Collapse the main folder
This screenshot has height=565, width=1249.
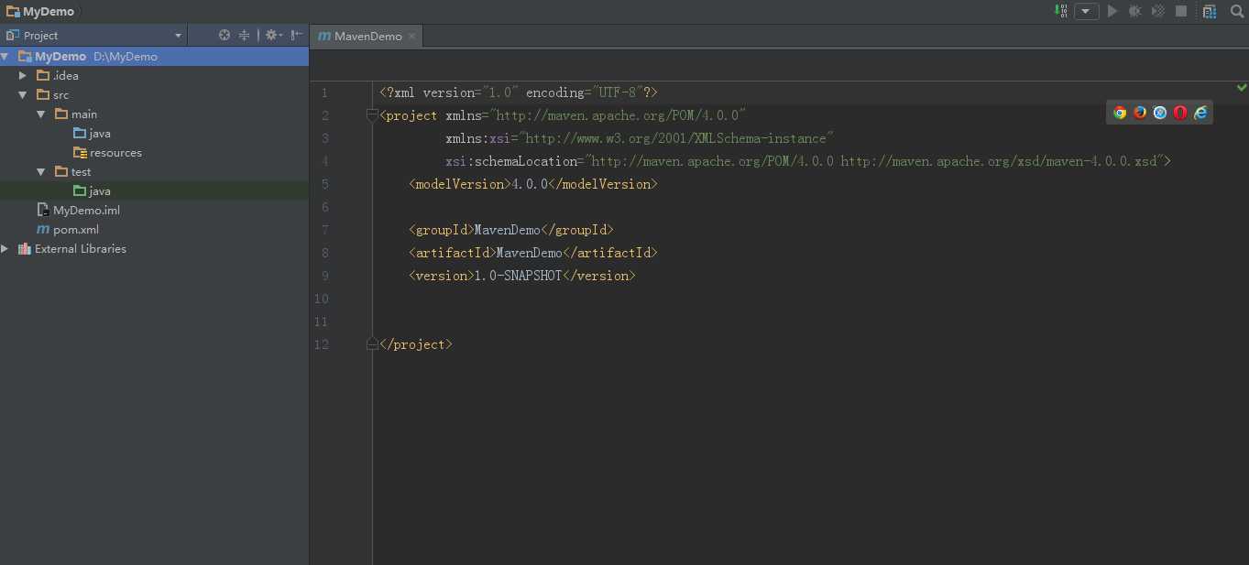(41, 114)
